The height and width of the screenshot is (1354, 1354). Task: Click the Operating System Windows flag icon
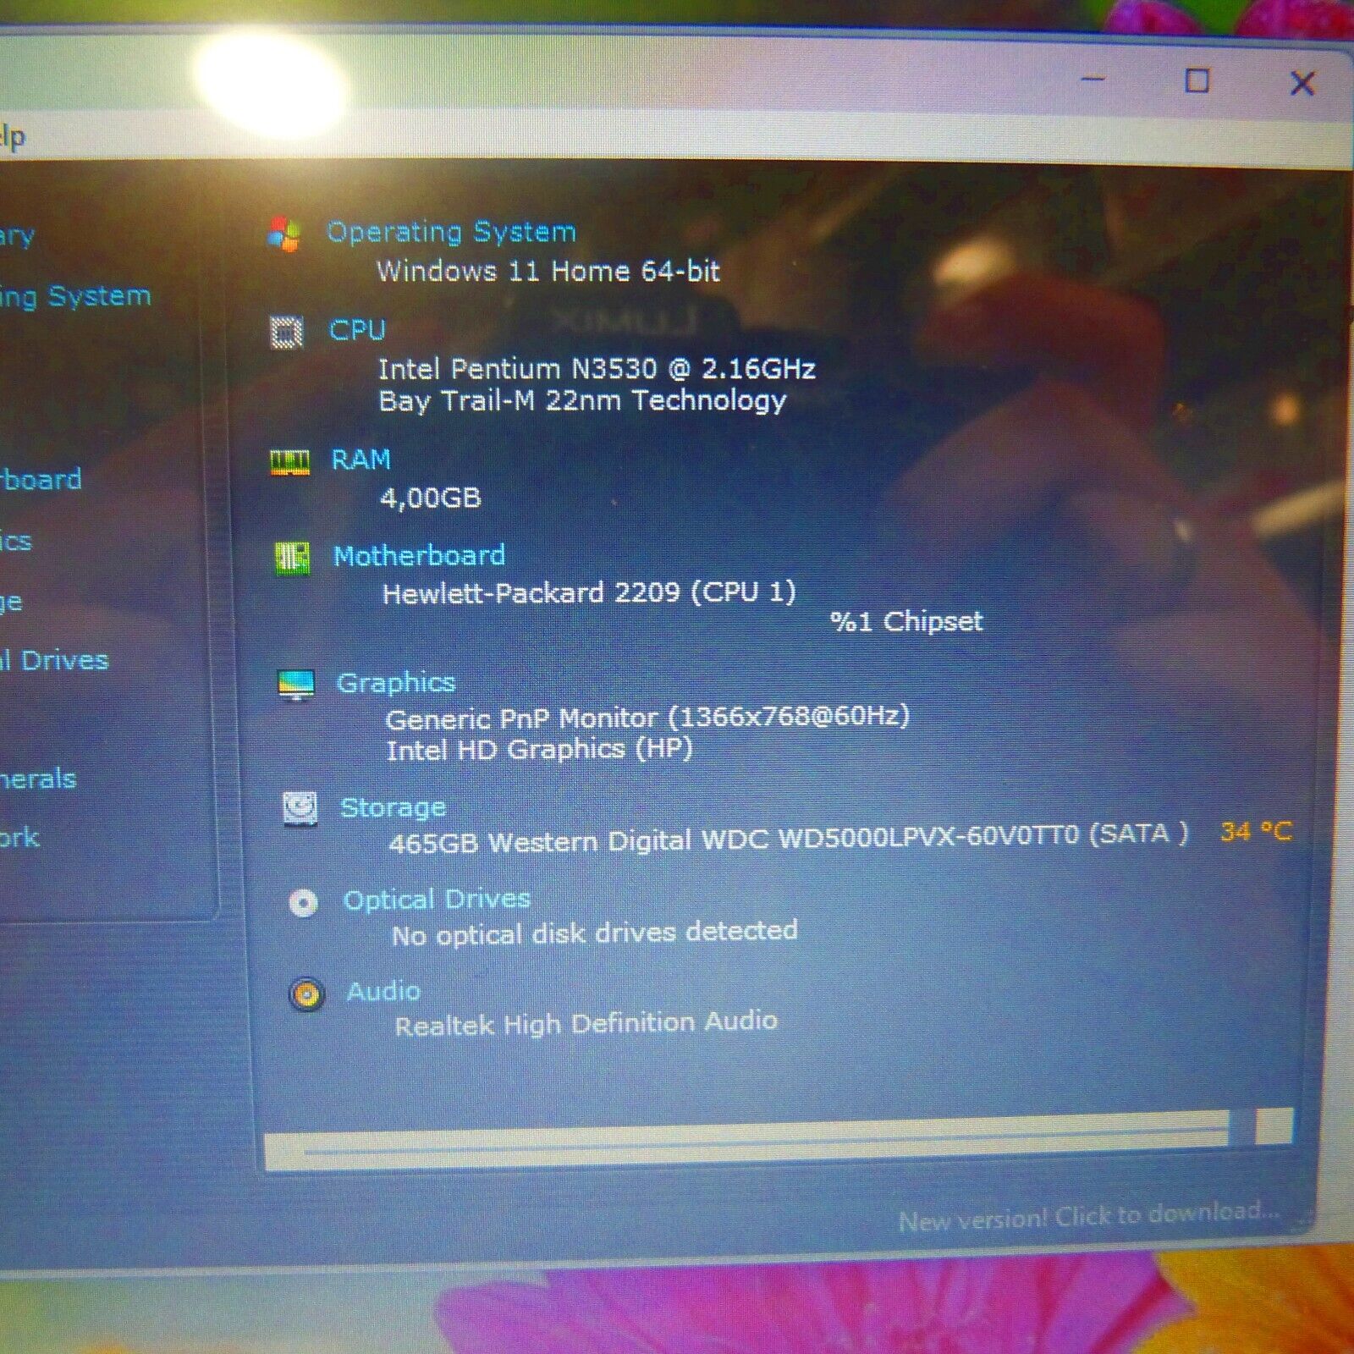point(284,234)
